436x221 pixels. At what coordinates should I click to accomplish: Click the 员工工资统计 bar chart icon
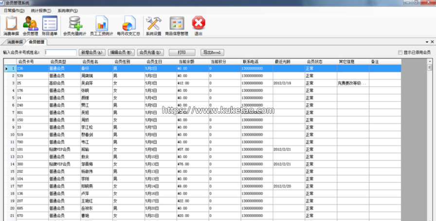coord(102,23)
